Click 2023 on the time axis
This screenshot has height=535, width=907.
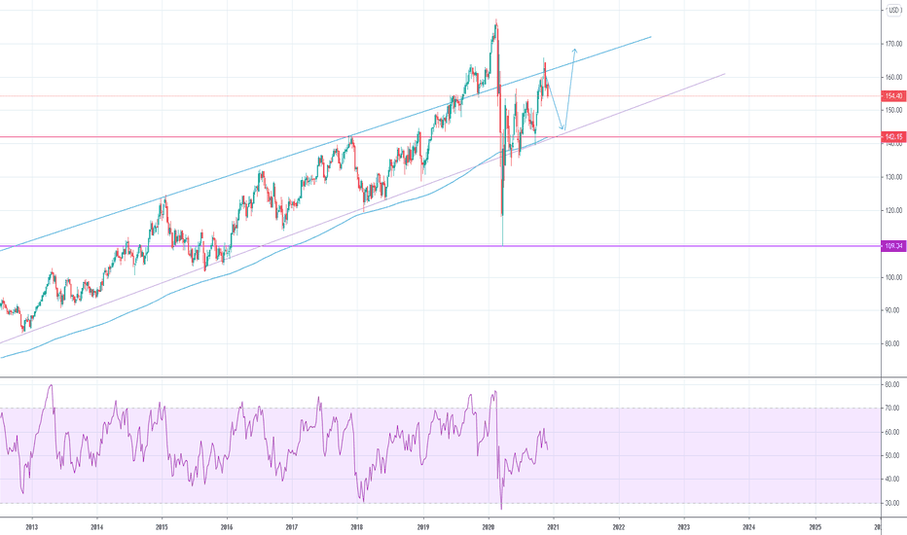(x=684, y=527)
